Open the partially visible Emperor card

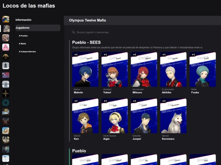click(115, 160)
